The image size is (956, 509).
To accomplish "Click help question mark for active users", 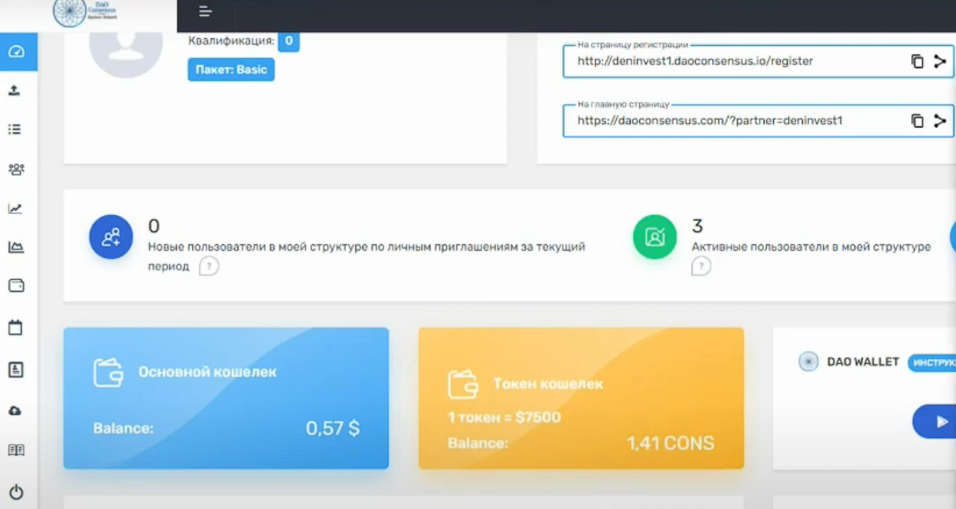I will pos(701,266).
